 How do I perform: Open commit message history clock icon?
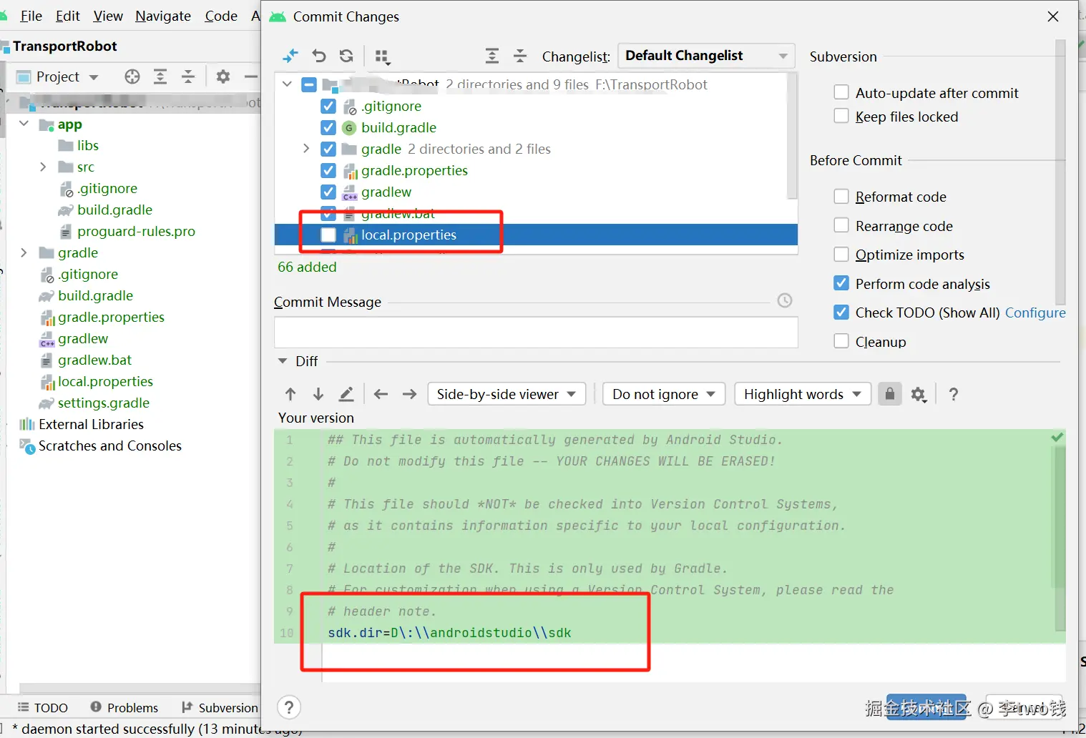pyautogui.click(x=785, y=300)
